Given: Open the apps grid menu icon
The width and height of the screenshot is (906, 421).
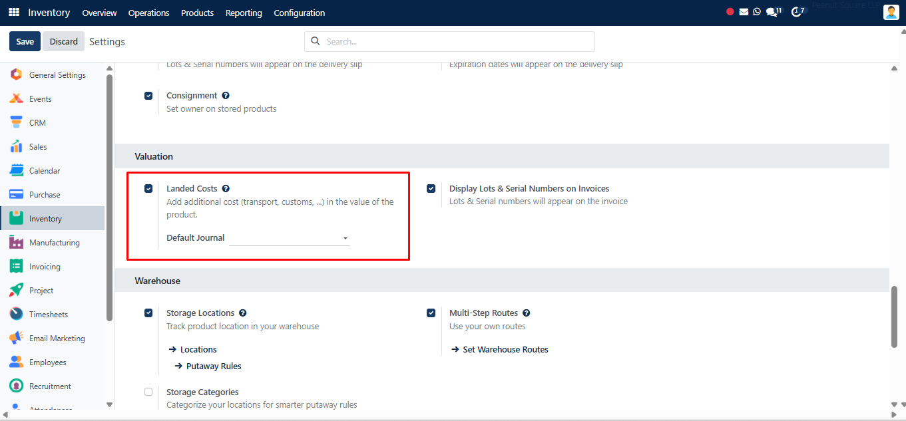Looking at the screenshot, I should pos(14,13).
